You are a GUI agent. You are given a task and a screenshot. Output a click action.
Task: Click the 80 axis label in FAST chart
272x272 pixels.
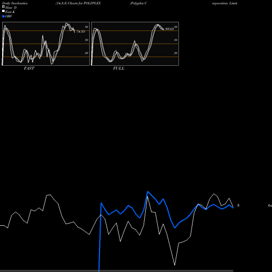pyautogui.click(x=86, y=27)
